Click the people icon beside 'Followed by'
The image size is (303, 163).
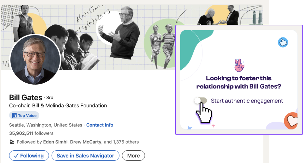click(x=12, y=142)
